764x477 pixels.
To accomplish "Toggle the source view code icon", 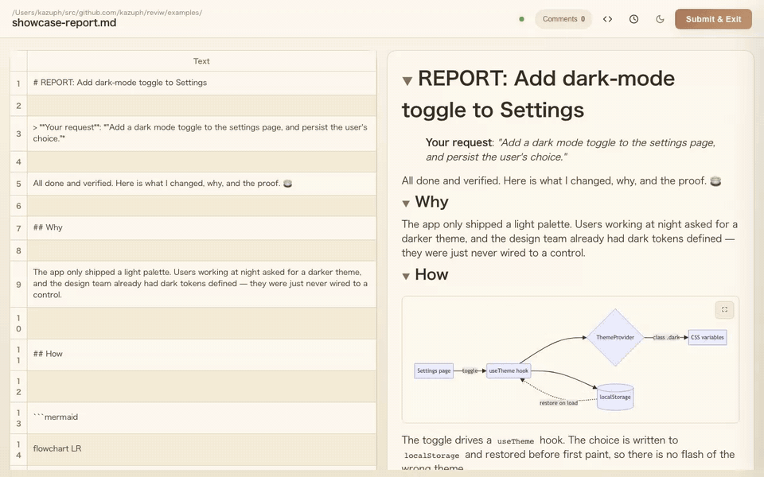I will click(x=607, y=19).
